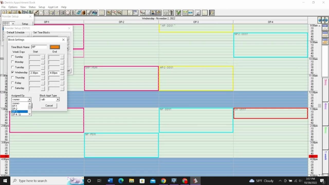Image resolution: width=329 pixels, height=185 pixels.
Task: Open the Prescriptions (Rx) toolbar icon
Action: pos(73,13)
